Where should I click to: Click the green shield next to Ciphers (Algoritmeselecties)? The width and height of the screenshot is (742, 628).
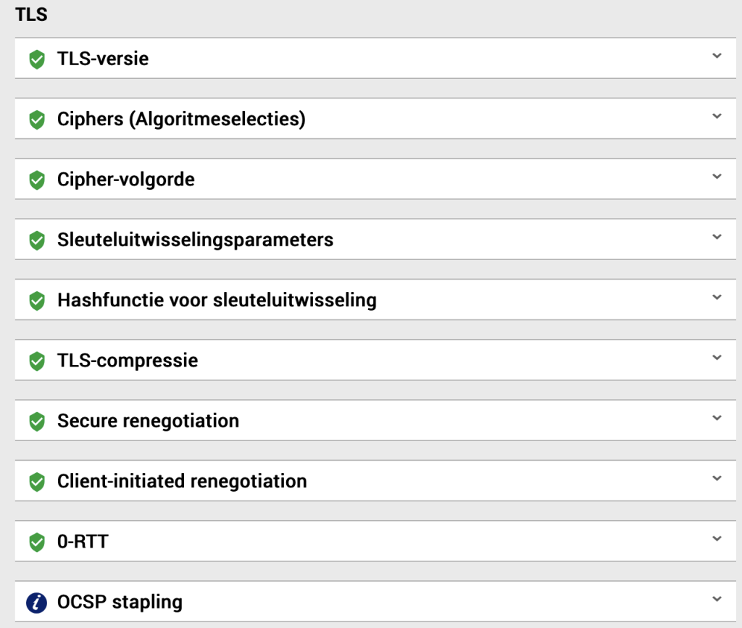pos(37,120)
